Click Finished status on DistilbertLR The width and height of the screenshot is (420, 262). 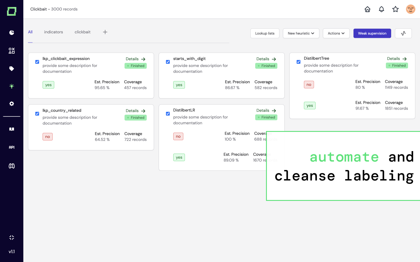click(x=266, y=117)
